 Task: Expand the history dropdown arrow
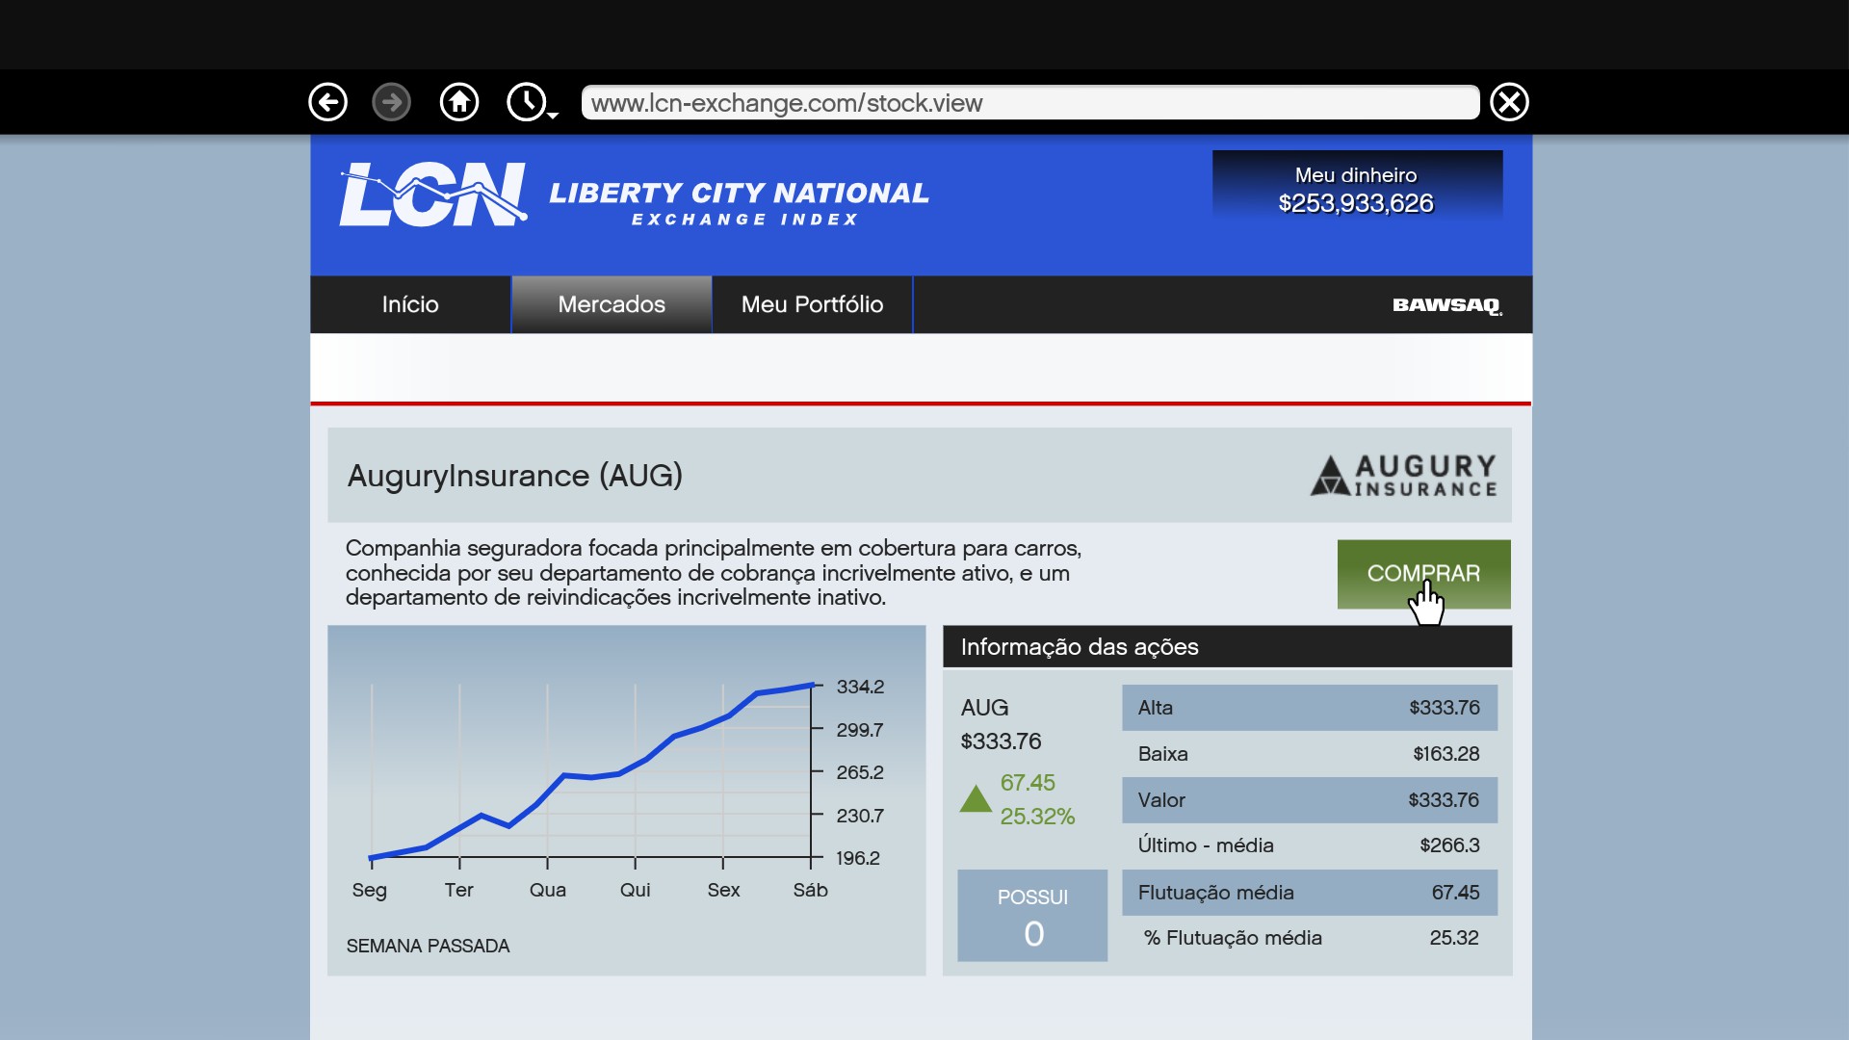[553, 116]
